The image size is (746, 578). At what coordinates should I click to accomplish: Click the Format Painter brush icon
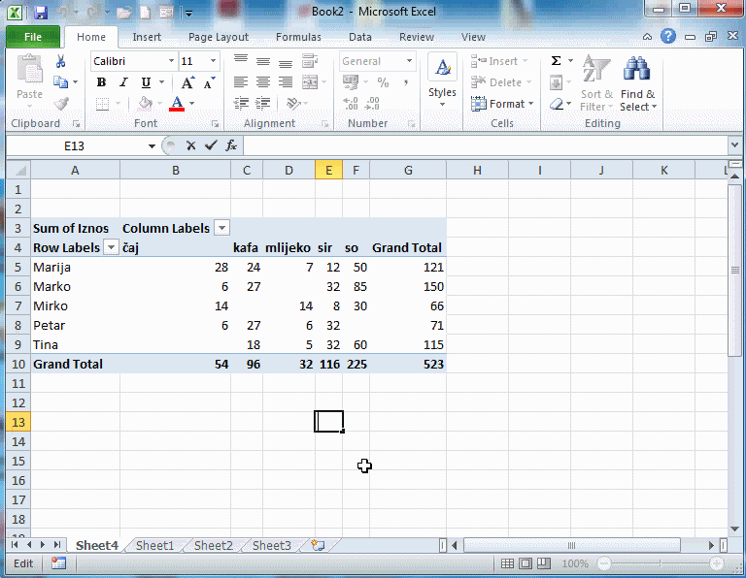point(61,104)
